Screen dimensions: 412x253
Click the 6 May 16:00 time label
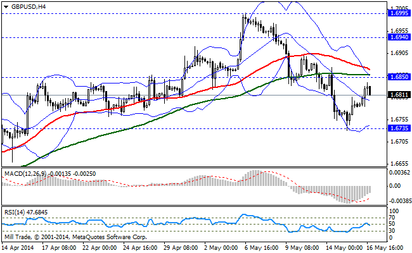click(262, 247)
